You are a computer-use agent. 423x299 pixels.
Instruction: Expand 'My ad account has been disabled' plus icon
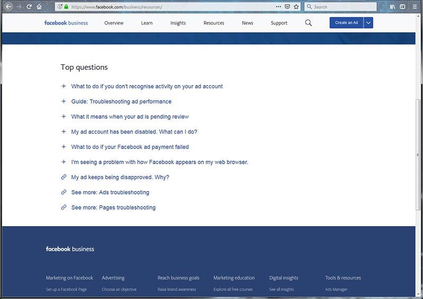pyautogui.click(x=63, y=132)
